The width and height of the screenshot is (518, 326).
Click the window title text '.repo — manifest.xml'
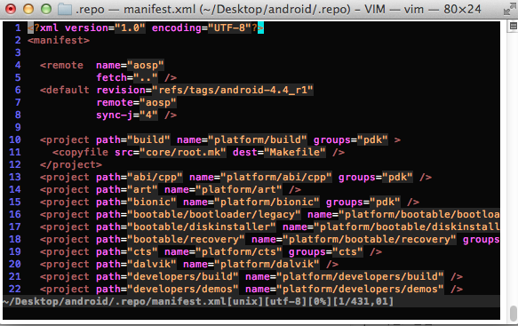pyautogui.click(x=135, y=9)
